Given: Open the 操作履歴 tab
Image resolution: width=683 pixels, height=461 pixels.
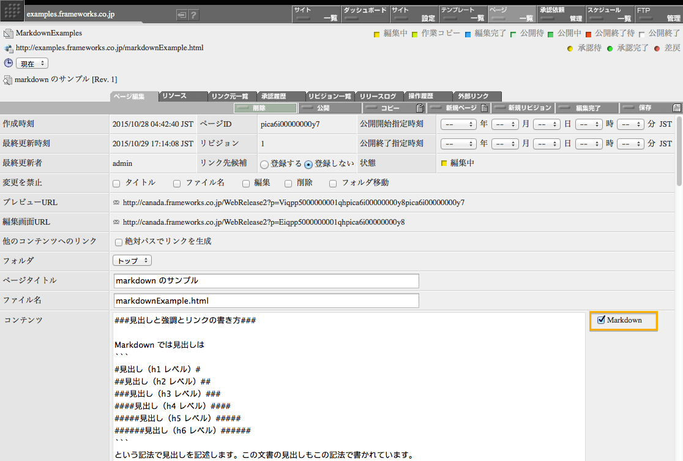Looking at the screenshot, I should (428, 96).
